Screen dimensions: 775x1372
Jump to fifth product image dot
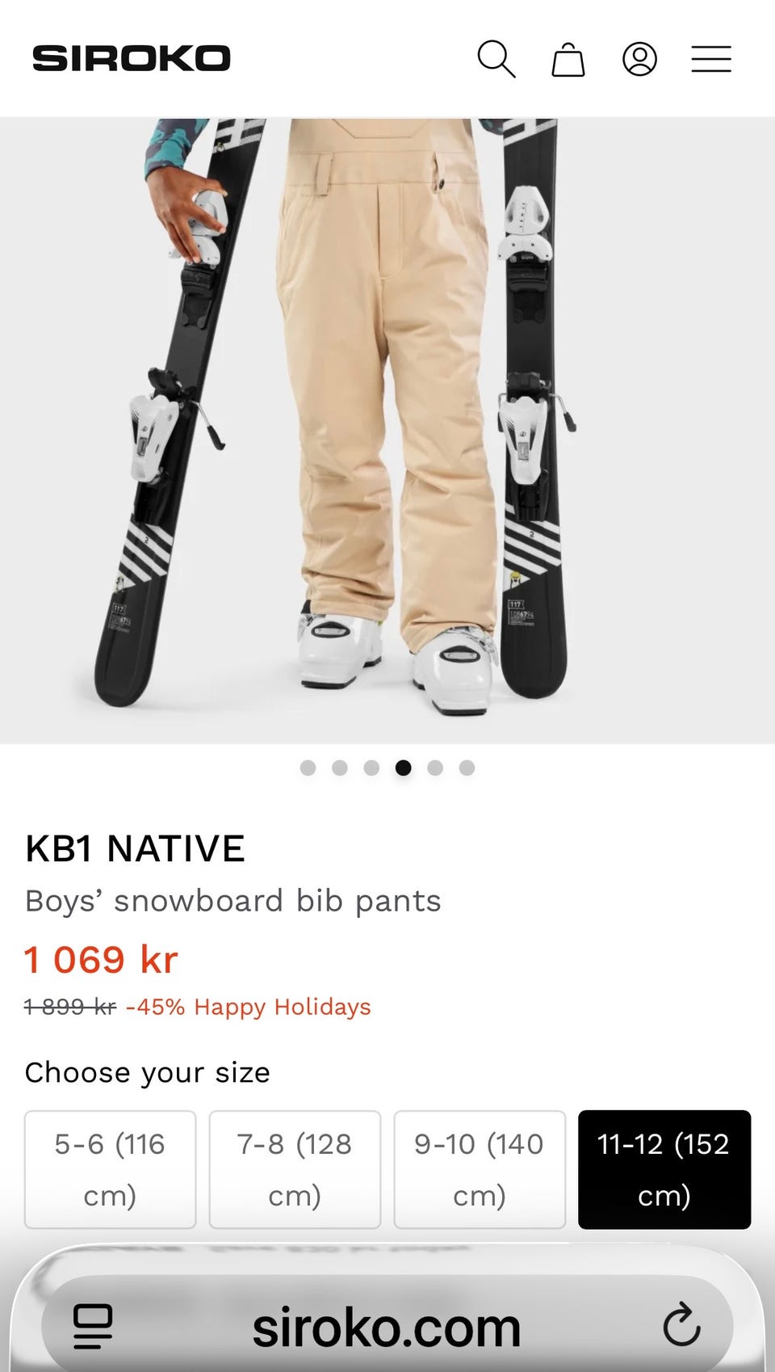435,768
